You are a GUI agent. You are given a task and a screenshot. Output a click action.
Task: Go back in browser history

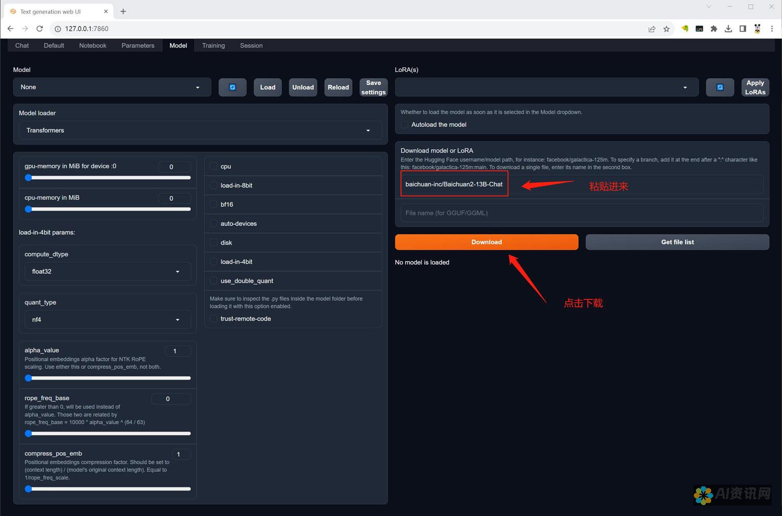pos(10,29)
